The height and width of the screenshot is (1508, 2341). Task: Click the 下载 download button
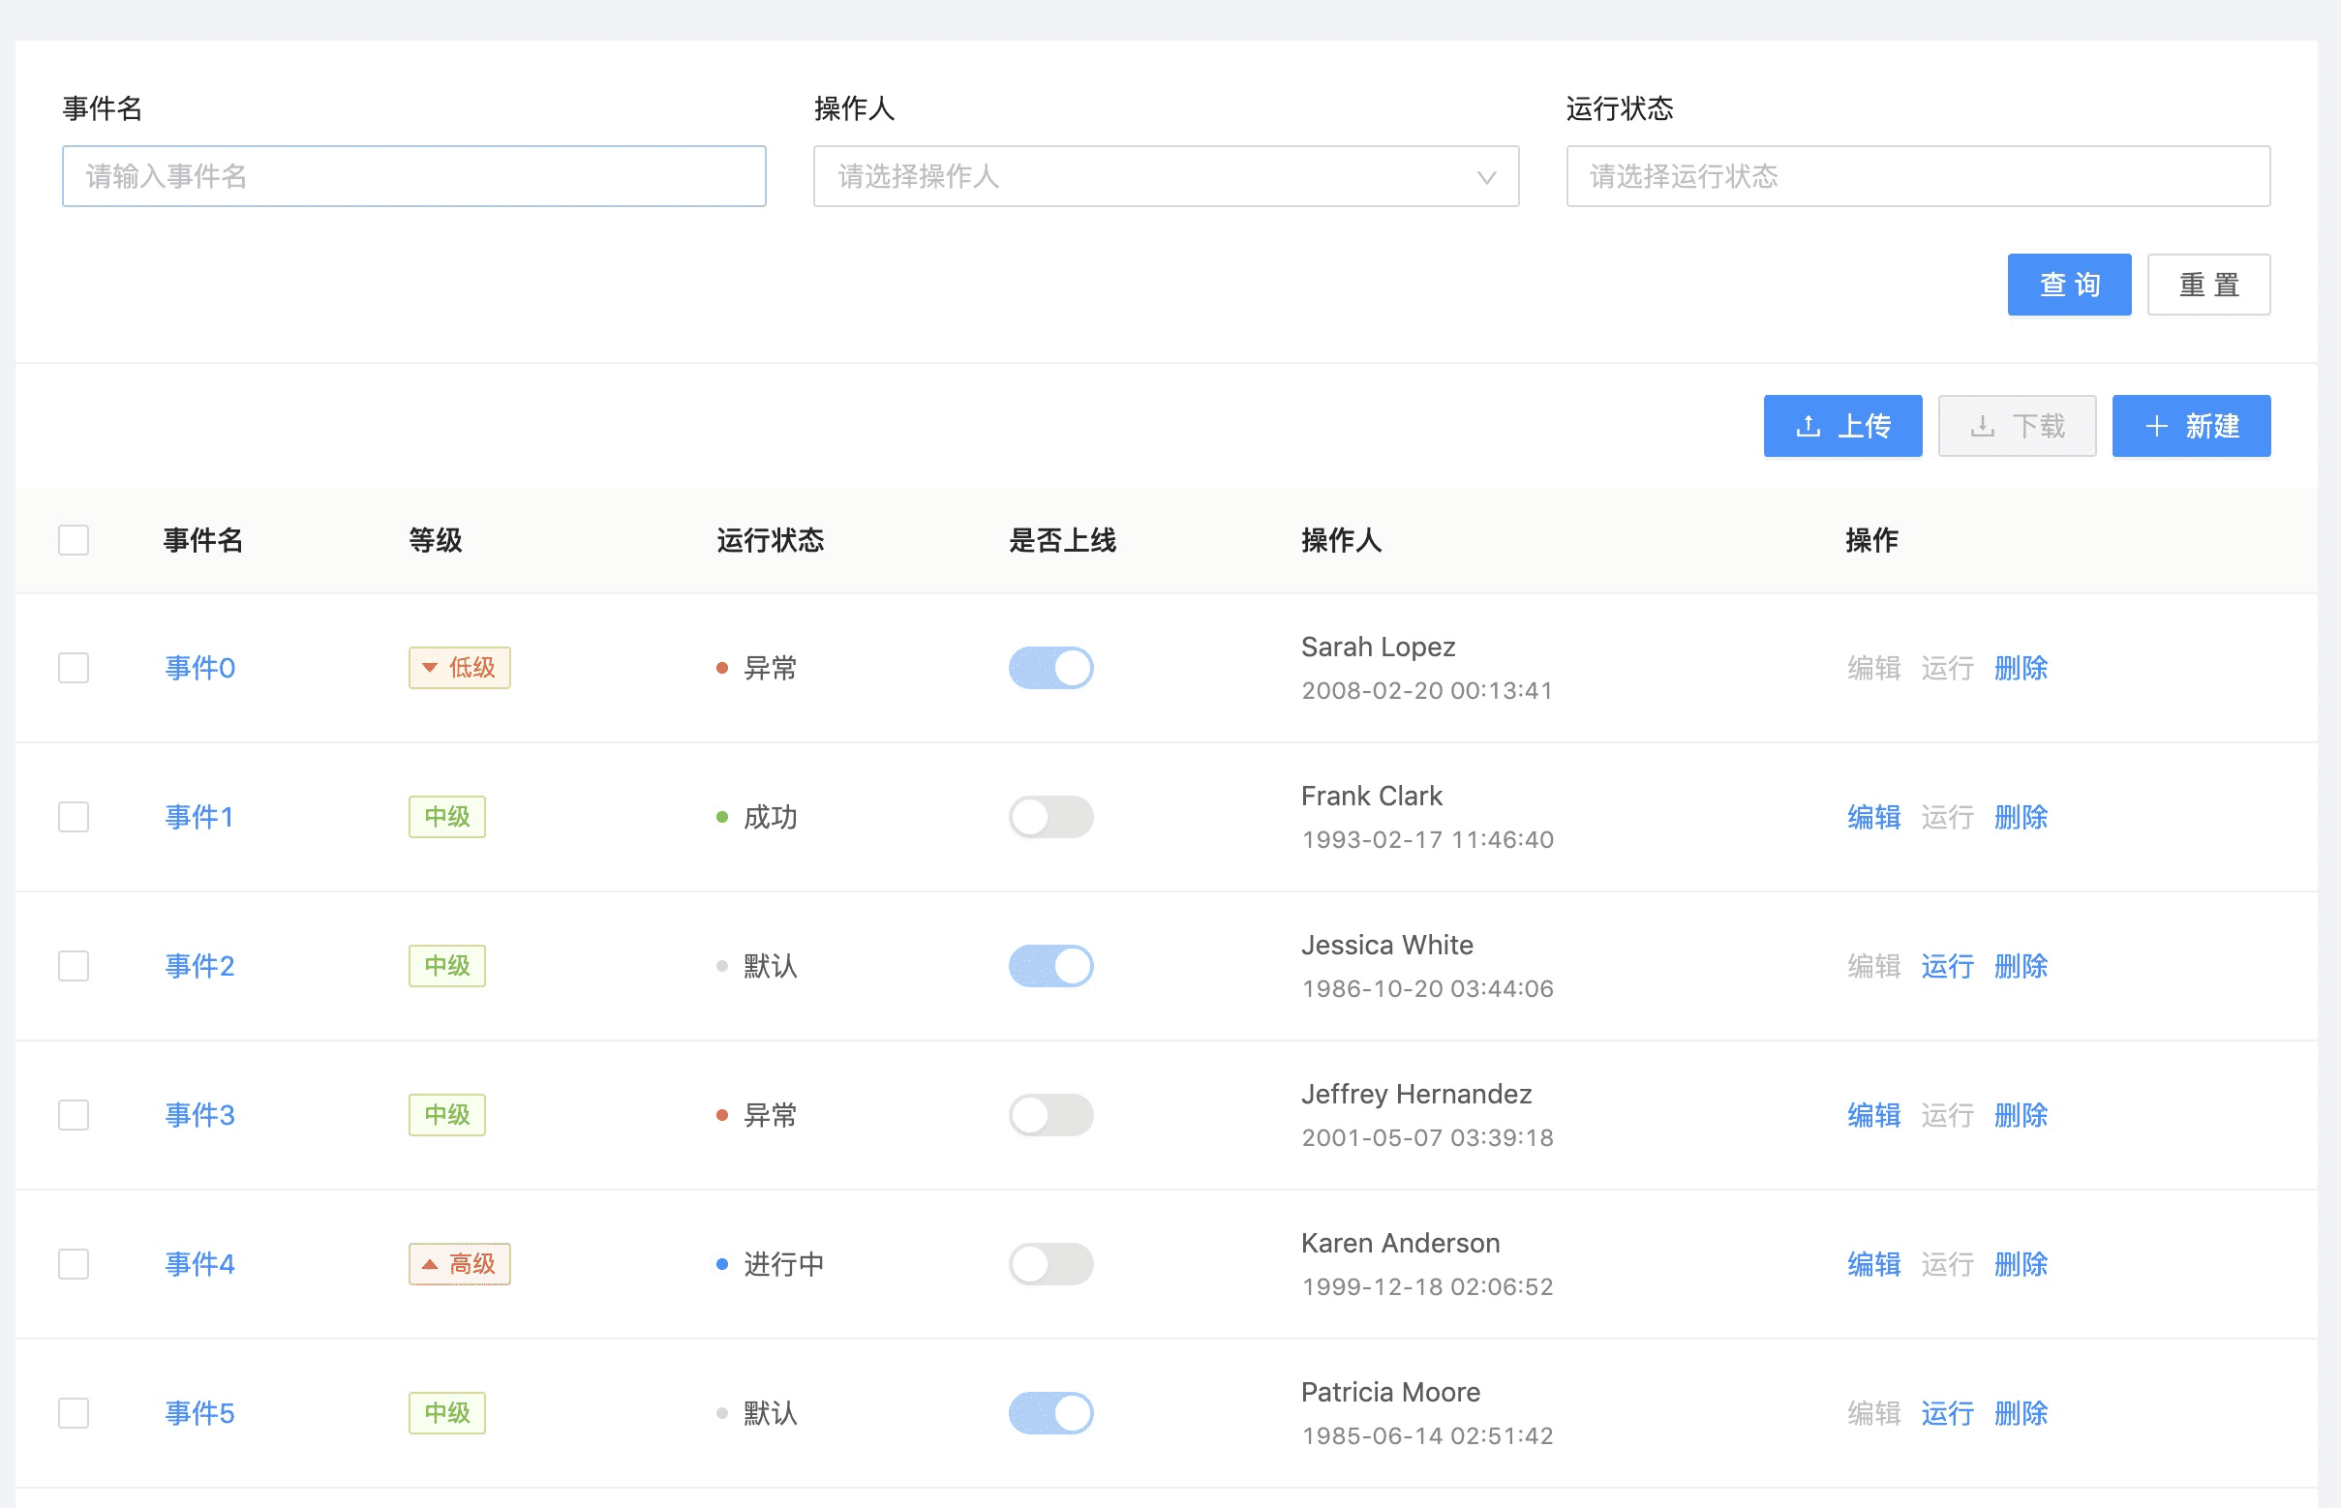(x=2017, y=426)
